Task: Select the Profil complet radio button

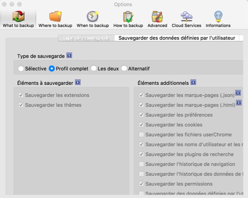Action: click(52, 69)
